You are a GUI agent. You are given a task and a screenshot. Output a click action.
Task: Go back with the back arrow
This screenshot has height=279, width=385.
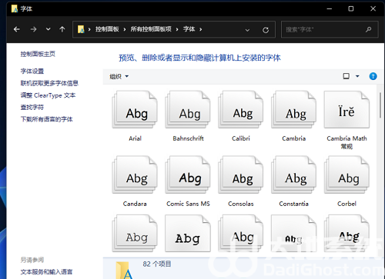pos(17,29)
